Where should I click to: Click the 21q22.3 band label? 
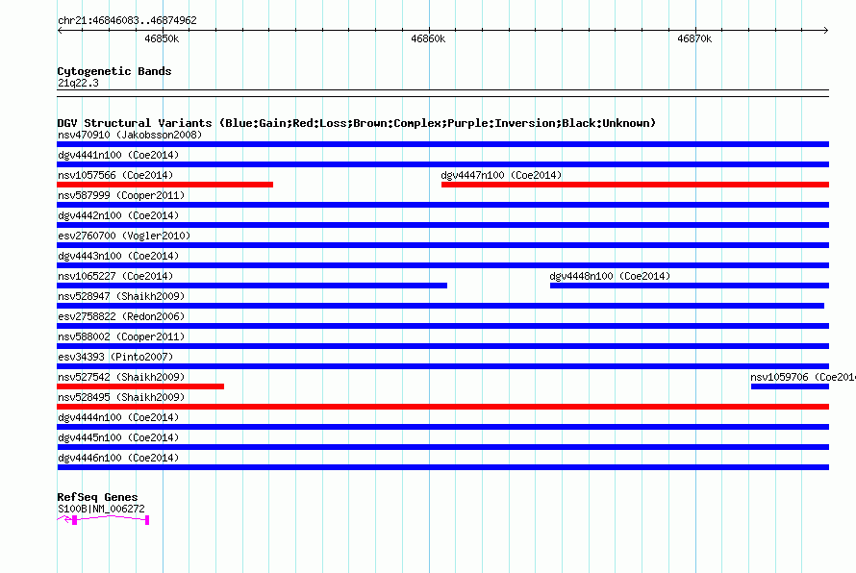[78, 83]
